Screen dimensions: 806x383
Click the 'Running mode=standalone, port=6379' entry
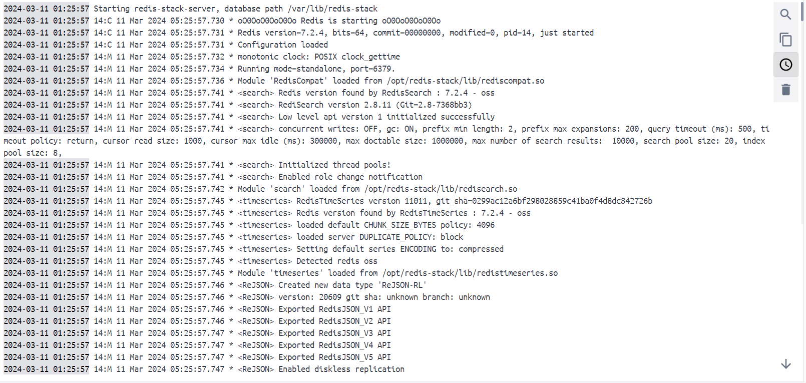click(300, 69)
